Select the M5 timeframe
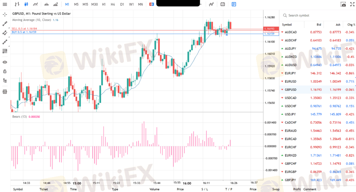Screen dimensions: 356x192 [76, 4]
